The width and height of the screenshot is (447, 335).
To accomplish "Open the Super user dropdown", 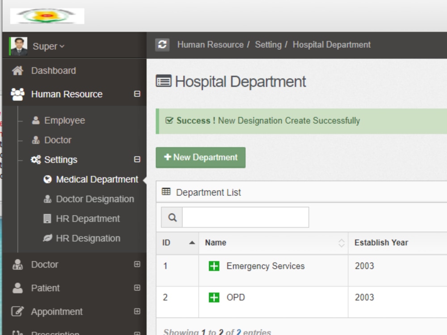I will coord(48,46).
